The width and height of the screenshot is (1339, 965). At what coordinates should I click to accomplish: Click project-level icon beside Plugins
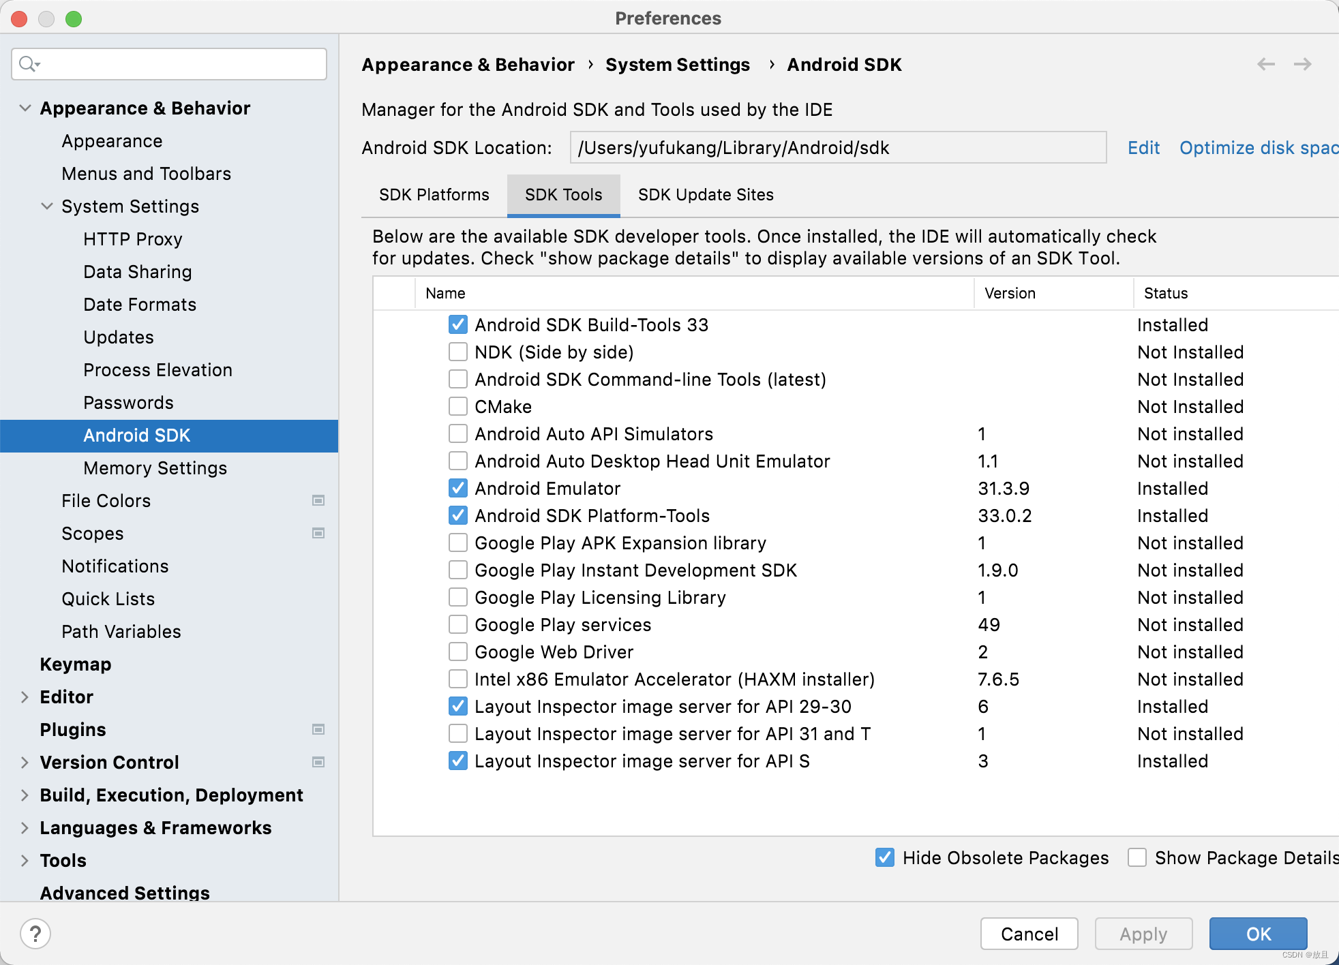click(318, 729)
